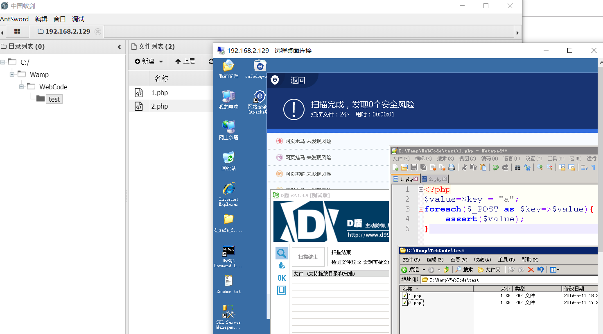Click the D盾 magnifier scan icon

coord(282,253)
